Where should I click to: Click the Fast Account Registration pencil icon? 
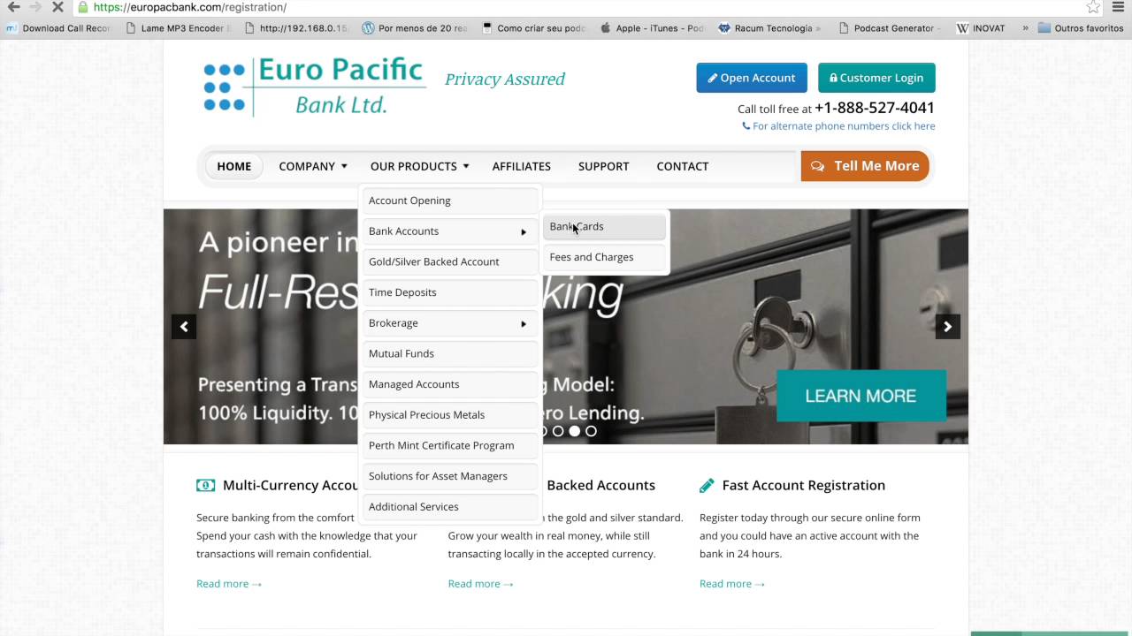click(707, 485)
